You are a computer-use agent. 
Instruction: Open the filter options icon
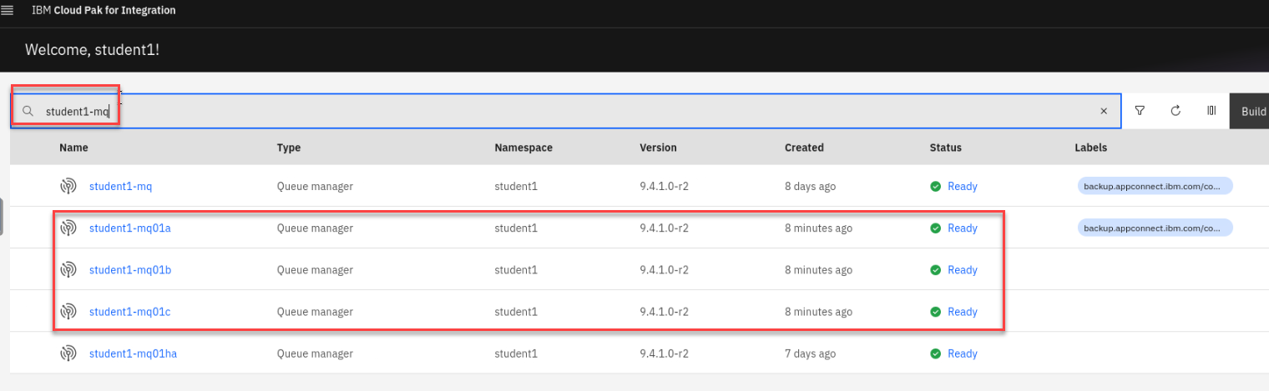coord(1140,111)
